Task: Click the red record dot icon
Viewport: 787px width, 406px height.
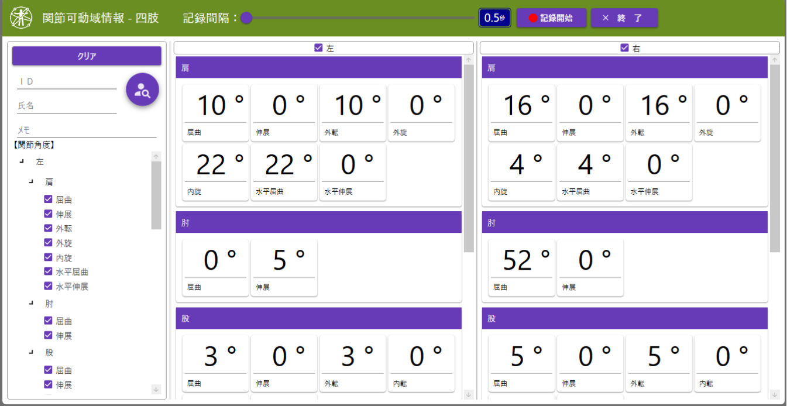Action: tap(532, 18)
